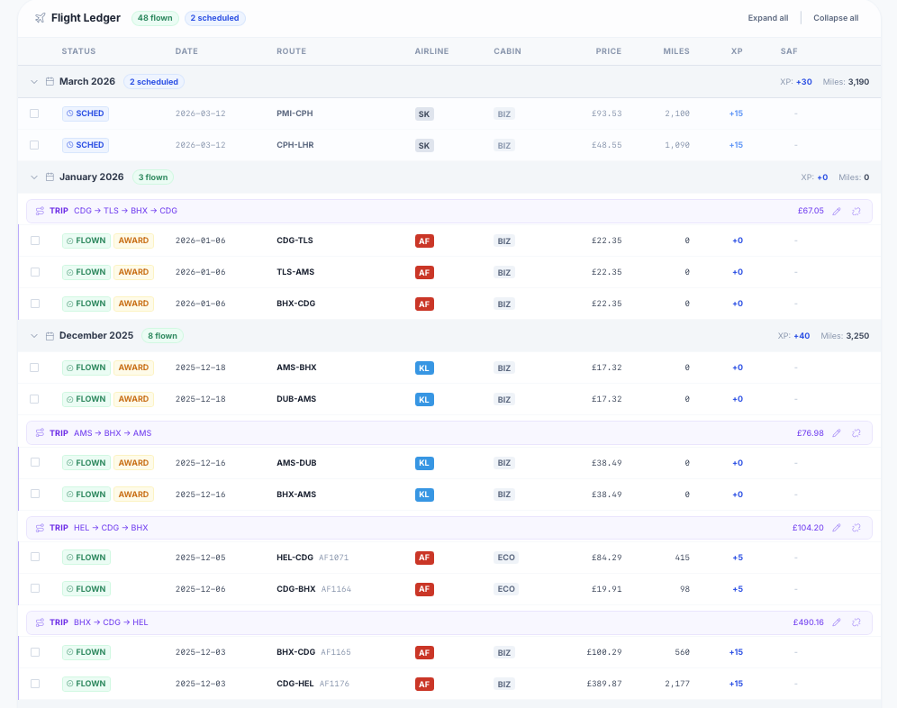Tick the checkbox for flight HEL-CDG AF1071
The image size is (897, 708).
pyautogui.click(x=34, y=557)
